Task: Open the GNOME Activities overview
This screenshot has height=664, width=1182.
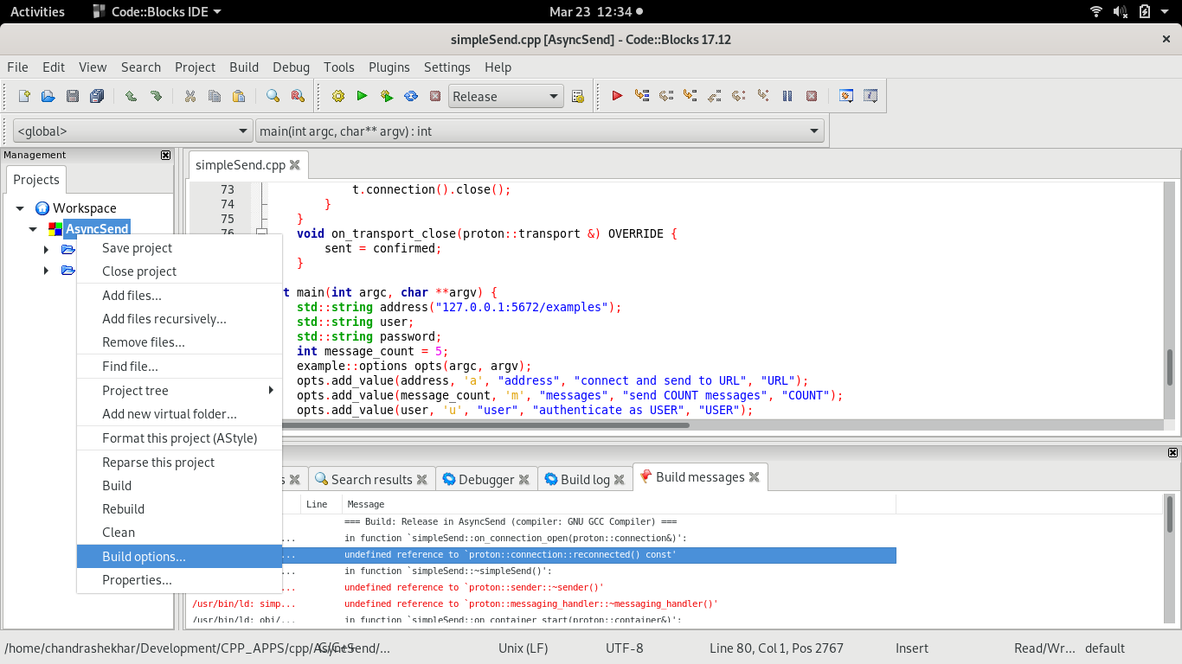Action: point(37,11)
